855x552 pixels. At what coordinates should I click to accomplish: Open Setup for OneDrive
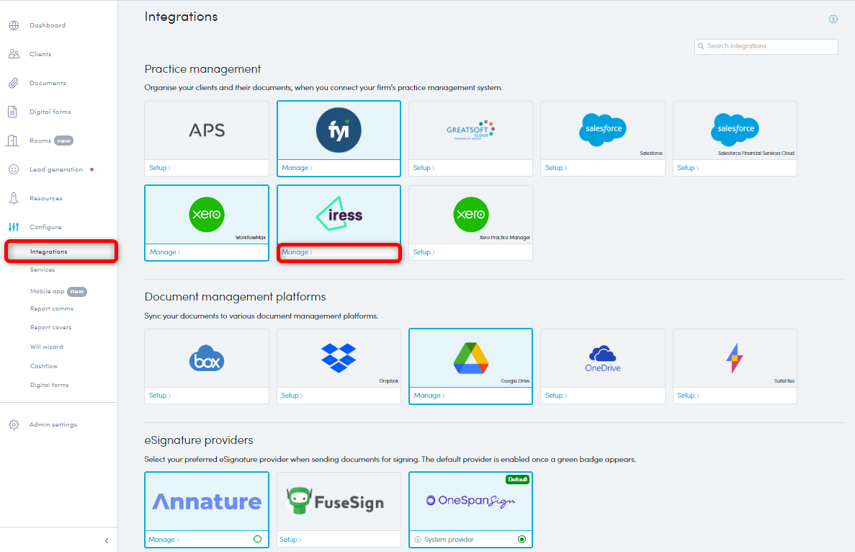pyautogui.click(x=555, y=396)
